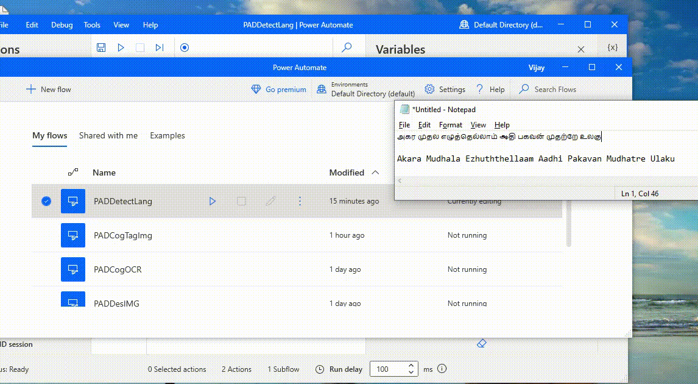
Task: Click the flow type column icon
Action: coord(73,172)
